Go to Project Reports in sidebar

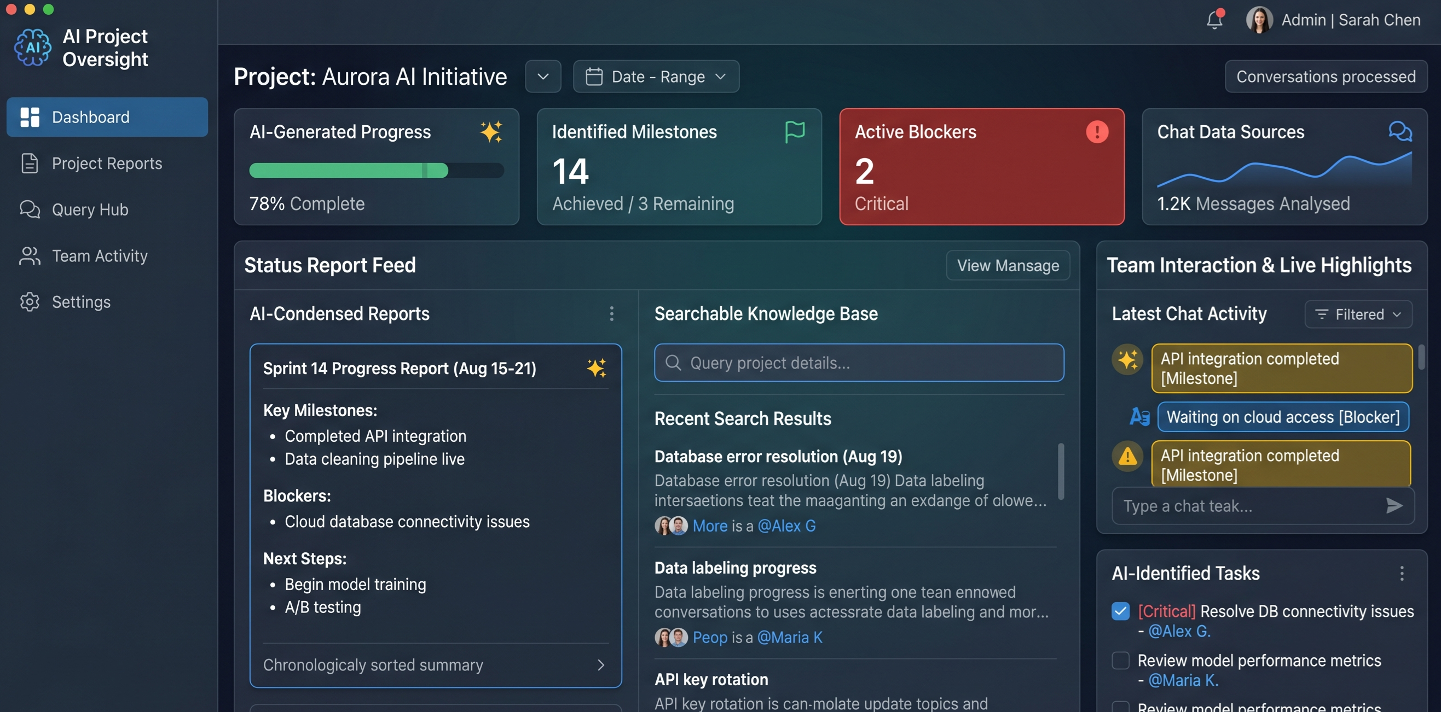coord(107,163)
